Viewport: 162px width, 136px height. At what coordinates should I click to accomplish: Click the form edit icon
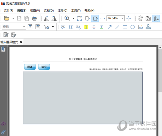coord(14,35)
